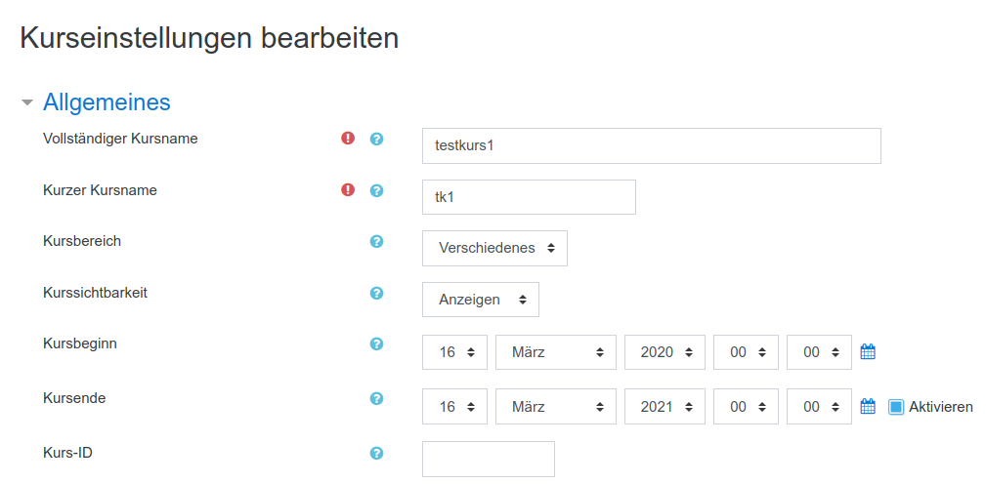Toggle the Aktivieren checkbox for Kursende

896,407
